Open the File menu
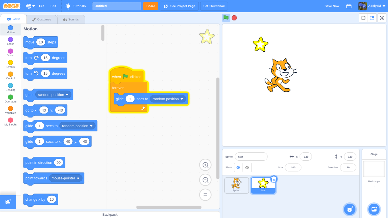 (x=42, y=6)
